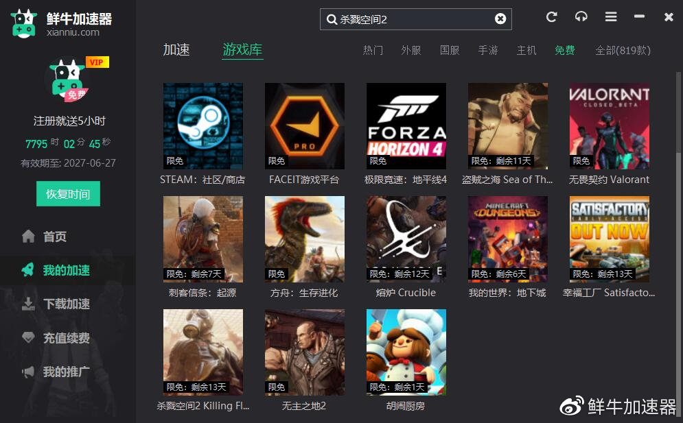Filter games by 免费

[564, 50]
